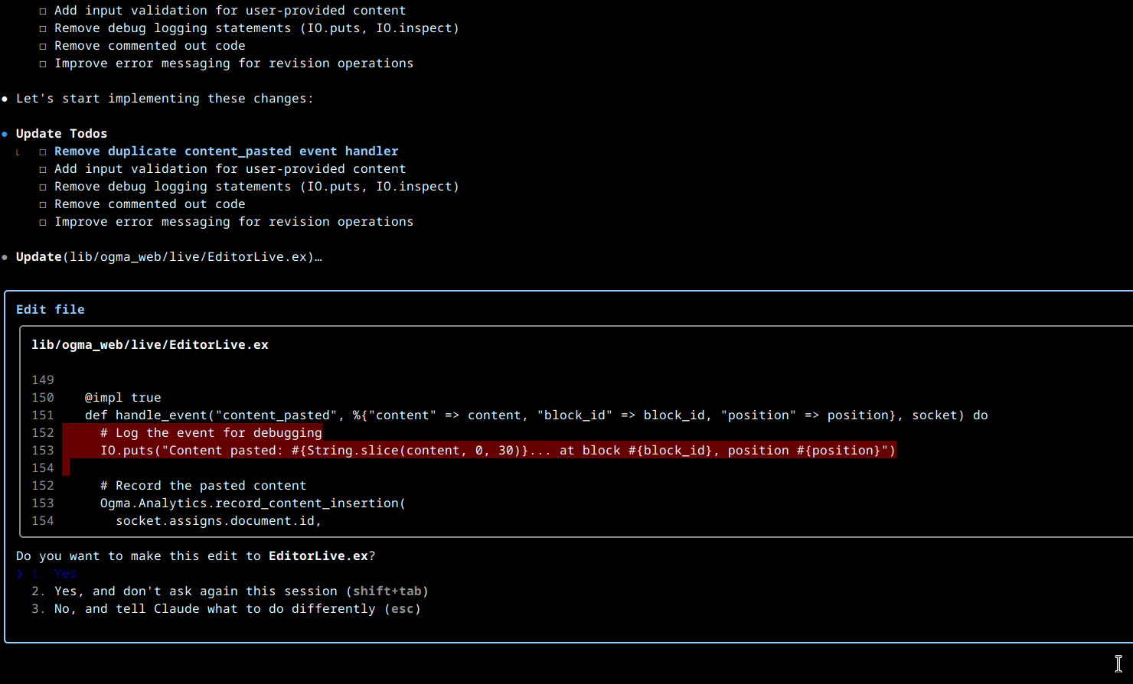The height and width of the screenshot is (684, 1133).
Task: Check 'Remove commented out code' box in the topmost list
Action: click(43, 47)
